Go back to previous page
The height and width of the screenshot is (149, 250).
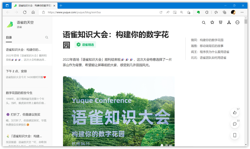tap(8, 12)
